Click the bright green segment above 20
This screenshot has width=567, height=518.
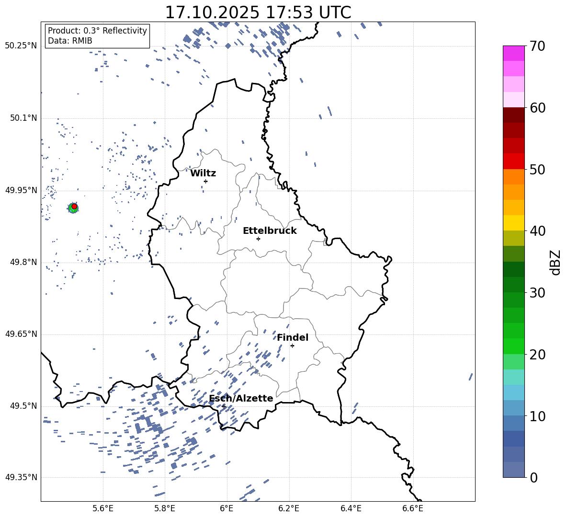(513, 346)
